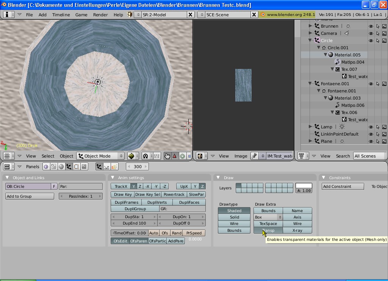Open the Scene context icon in Panels header
Viewport: 388px width, 281px height.
click(84, 167)
